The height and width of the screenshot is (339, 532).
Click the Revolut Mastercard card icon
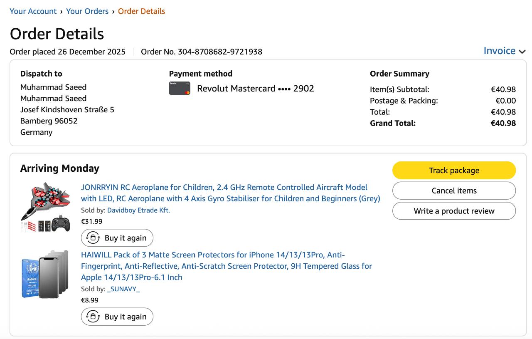180,88
